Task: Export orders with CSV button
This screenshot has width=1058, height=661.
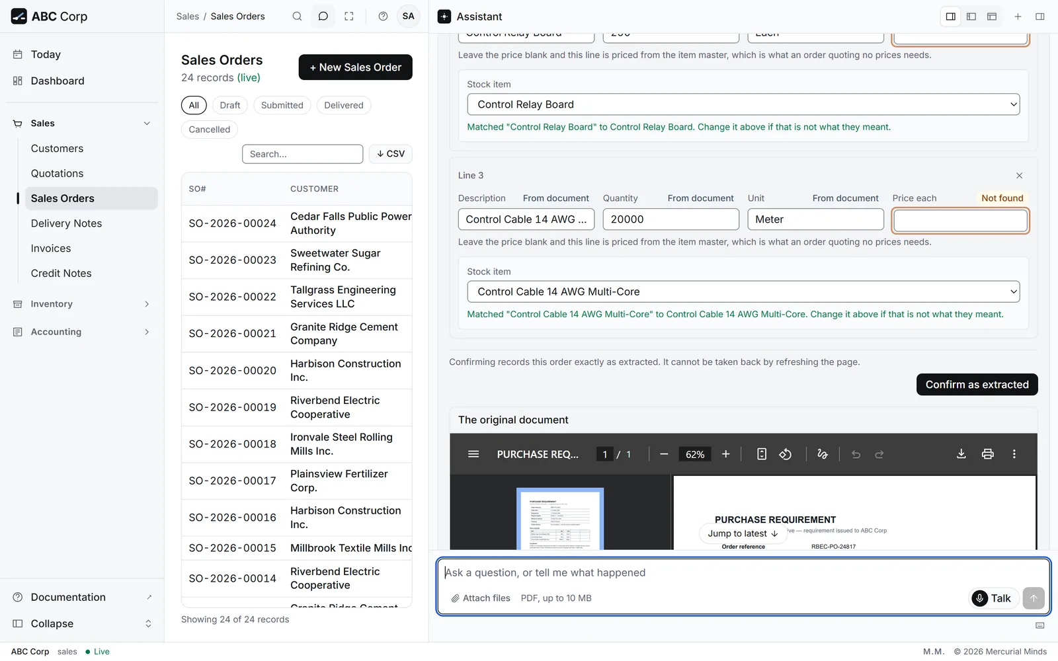Action: pos(391,154)
